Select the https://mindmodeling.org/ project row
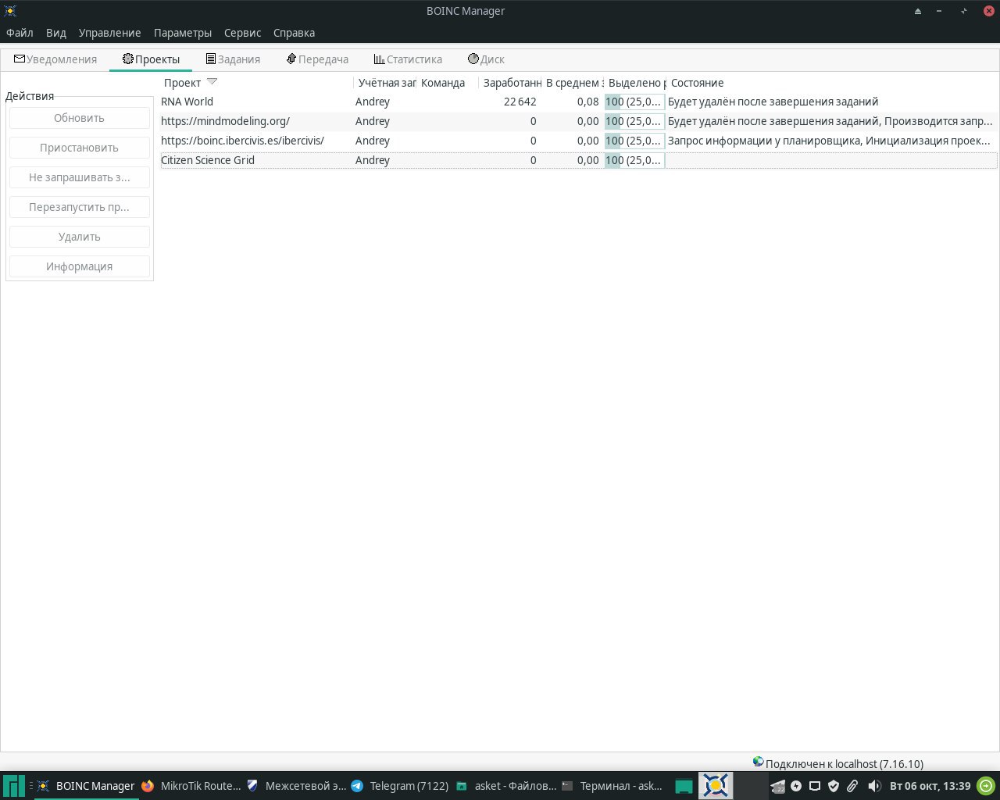 pyautogui.click(x=579, y=121)
